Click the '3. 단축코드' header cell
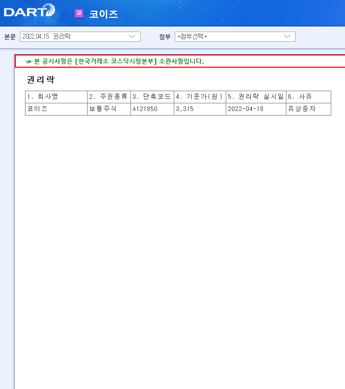Viewport: 345px width, 389px height. (x=152, y=97)
